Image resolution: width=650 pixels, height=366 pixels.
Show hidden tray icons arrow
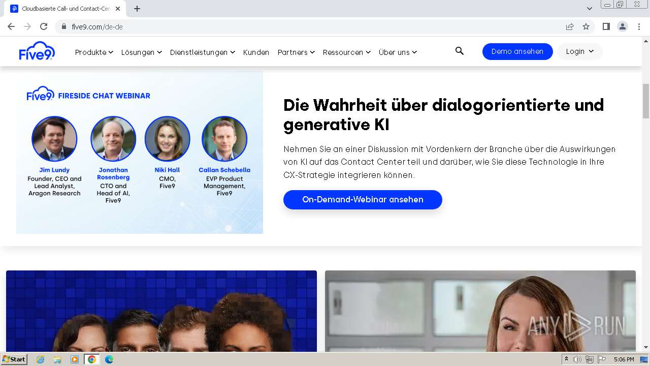coord(566,359)
